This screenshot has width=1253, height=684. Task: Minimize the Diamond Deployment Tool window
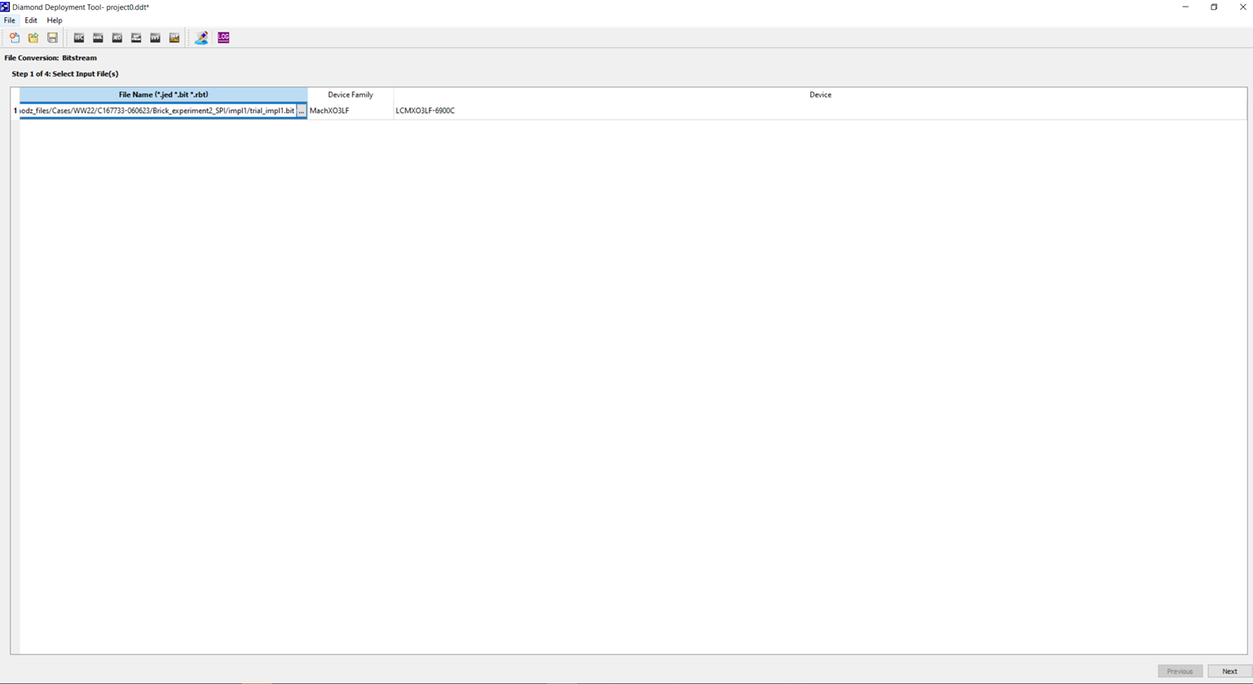click(x=1185, y=7)
